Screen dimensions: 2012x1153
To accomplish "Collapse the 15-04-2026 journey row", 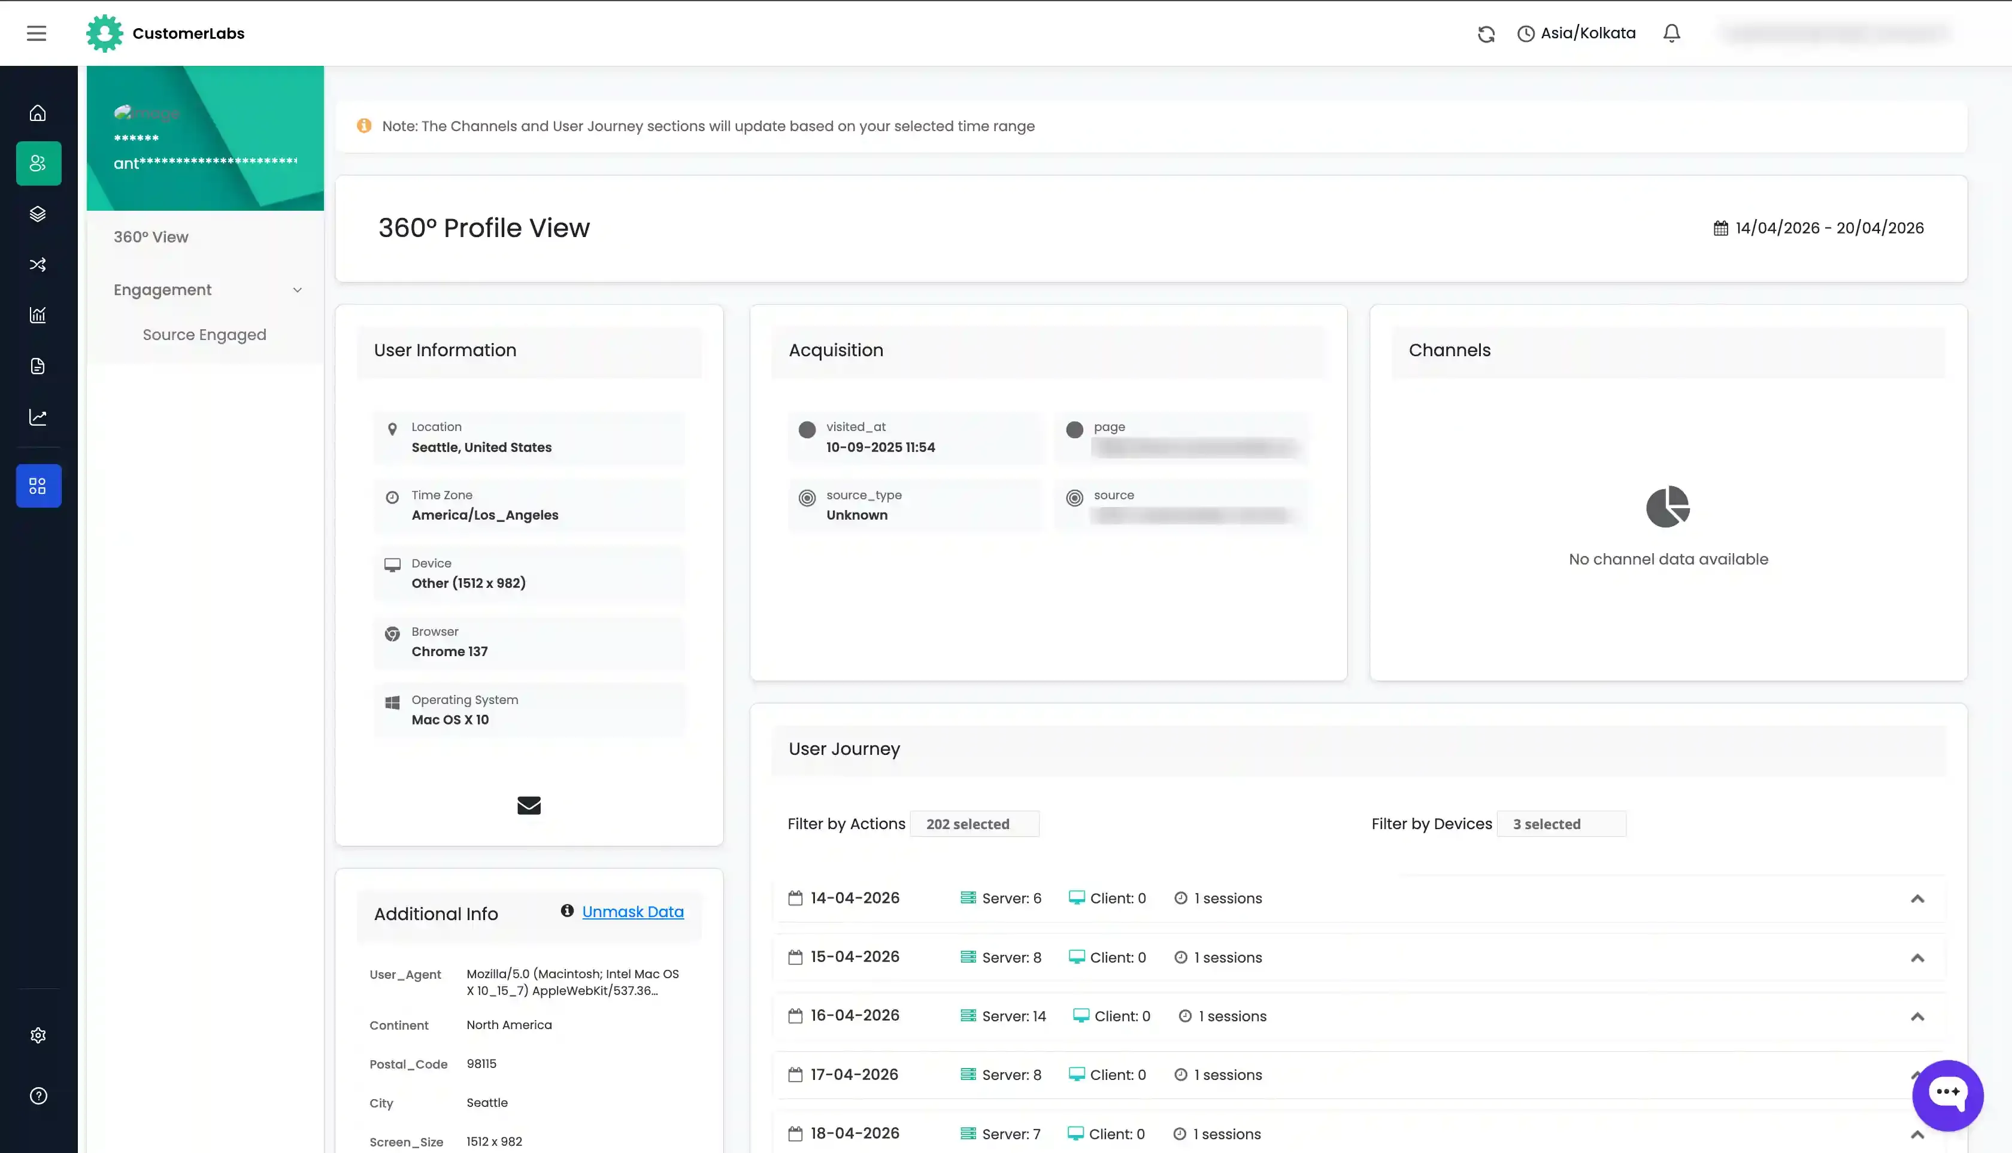I will pyautogui.click(x=1917, y=958).
